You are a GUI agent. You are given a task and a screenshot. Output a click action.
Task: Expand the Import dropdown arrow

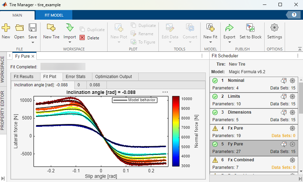point(70,43)
